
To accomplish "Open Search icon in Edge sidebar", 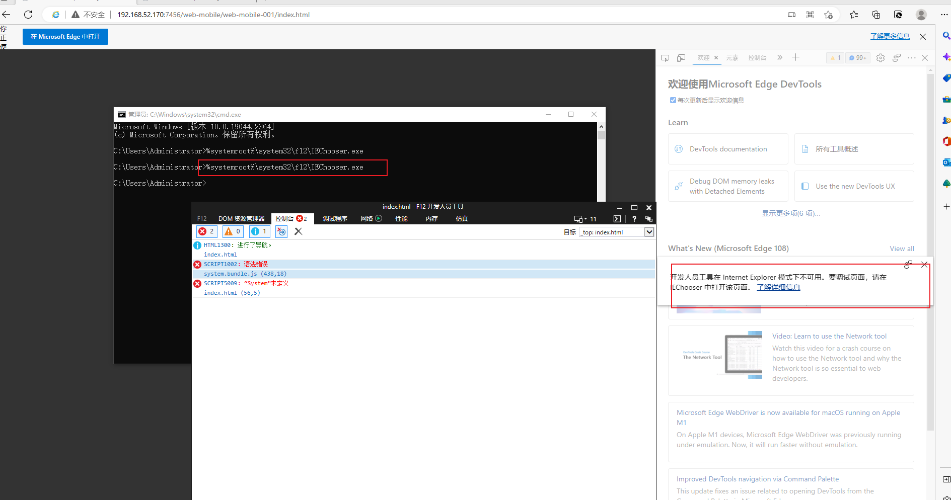I will pyautogui.click(x=946, y=36).
